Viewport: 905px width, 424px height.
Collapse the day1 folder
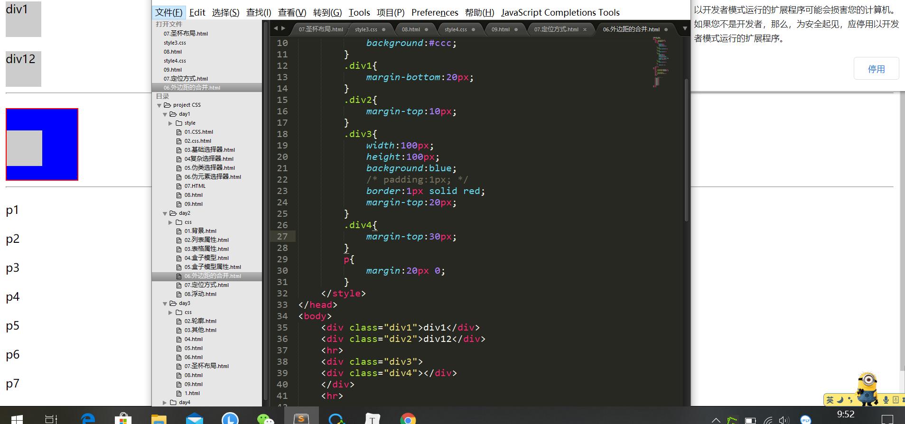165,114
